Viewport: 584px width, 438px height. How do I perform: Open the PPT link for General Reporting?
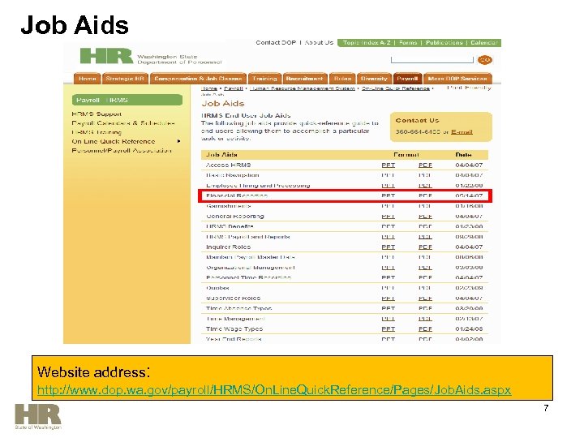[x=388, y=217]
